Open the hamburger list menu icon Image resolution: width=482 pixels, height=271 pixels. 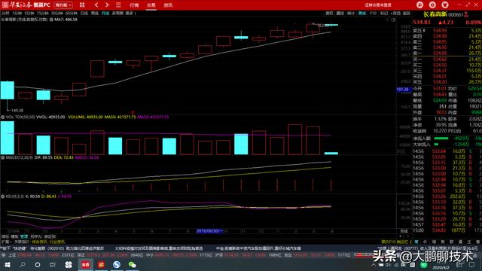pyautogui.click(x=118, y=5)
